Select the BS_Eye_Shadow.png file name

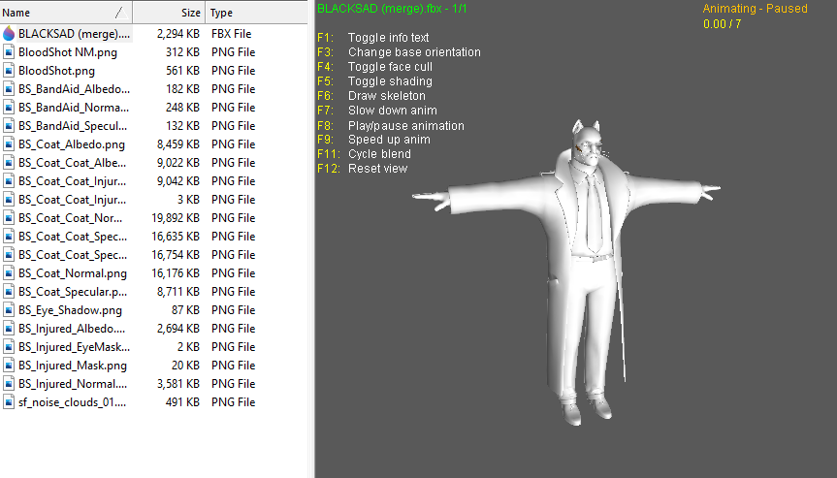pyautogui.click(x=70, y=310)
